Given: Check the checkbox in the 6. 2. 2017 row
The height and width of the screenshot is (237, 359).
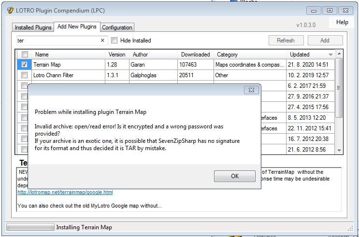Looking at the screenshot, I should (x=24, y=85).
